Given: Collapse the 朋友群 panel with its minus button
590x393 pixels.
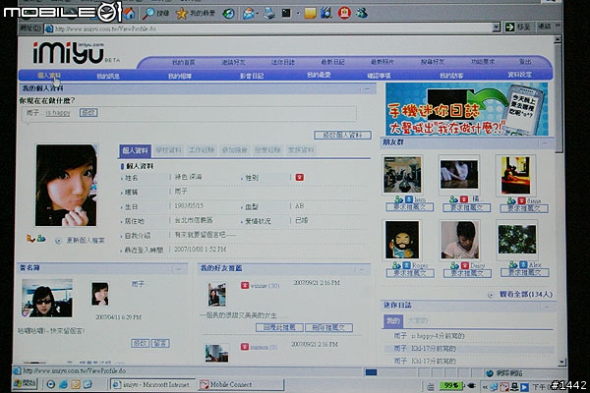Looking at the screenshot, I should (x=545, y=142).
